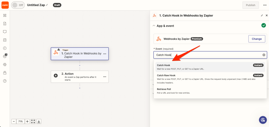Open the Action step three-dot menu
269x127 pixels.
[x=105, y=77]
